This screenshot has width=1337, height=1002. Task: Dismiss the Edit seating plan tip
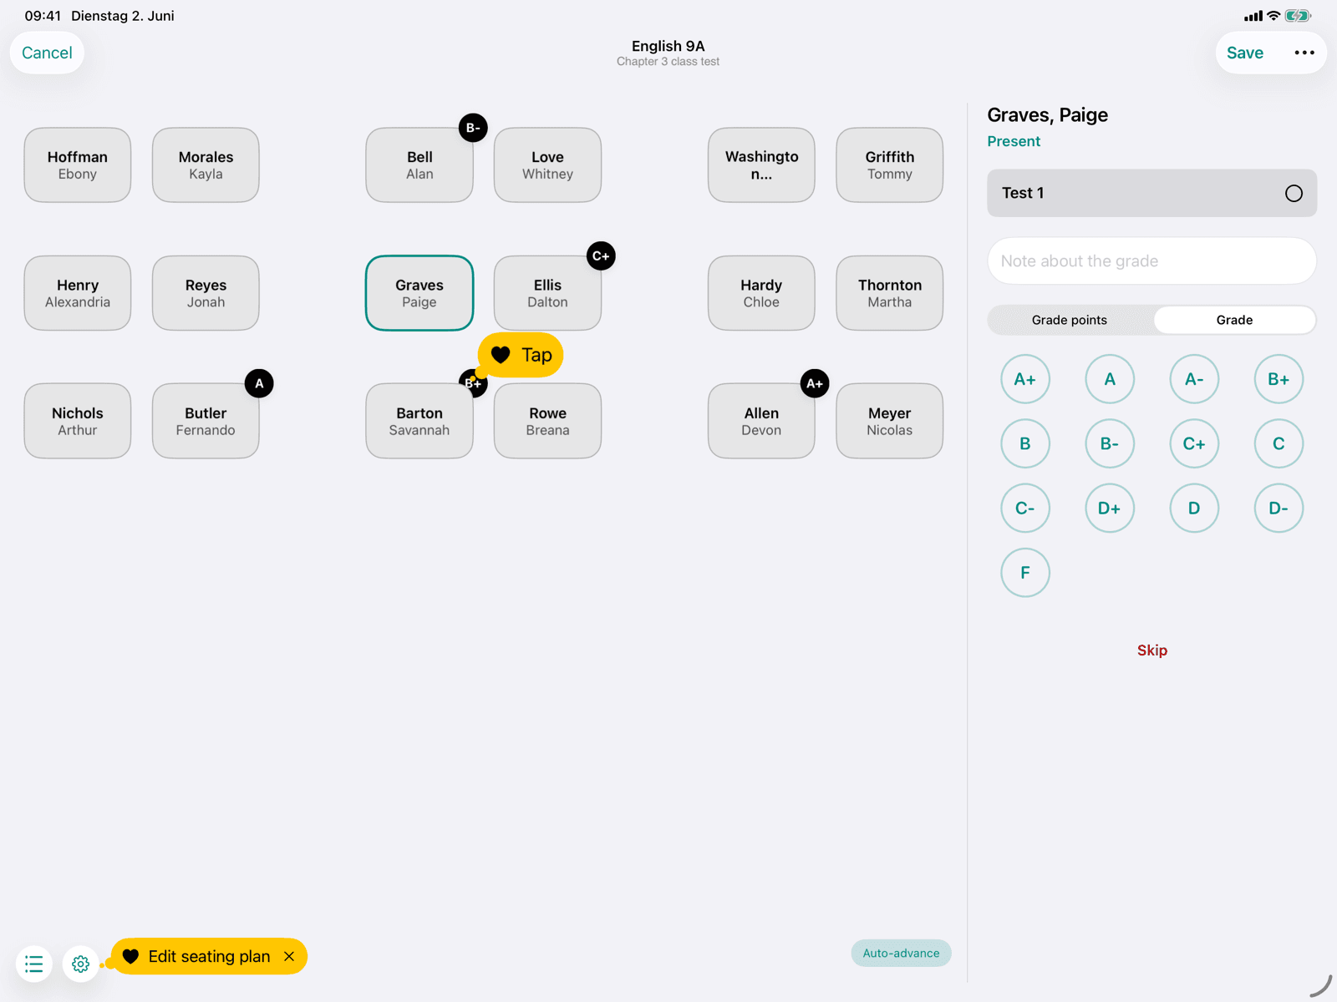289,956
